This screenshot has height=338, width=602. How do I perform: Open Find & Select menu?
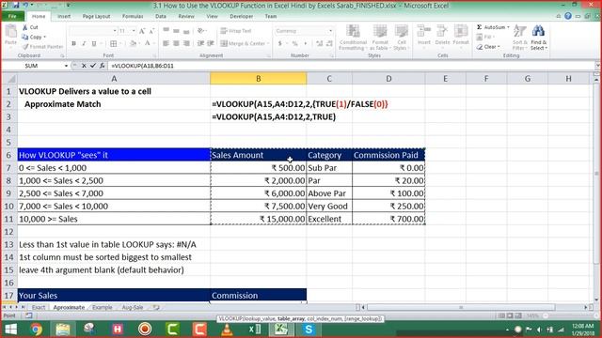(538, 38)
